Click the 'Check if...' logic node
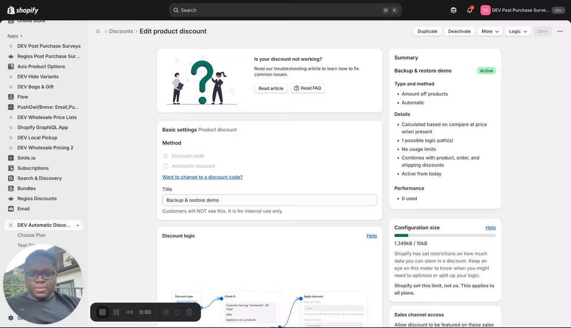This screenshot has width=571, height=328. 251,309
